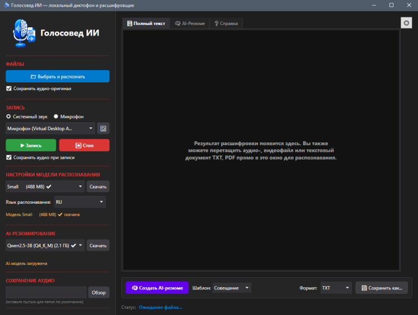Open the Qwen2.5-3B AI model dropdown
The image size is (418, 315).
[x=45, y=245]
